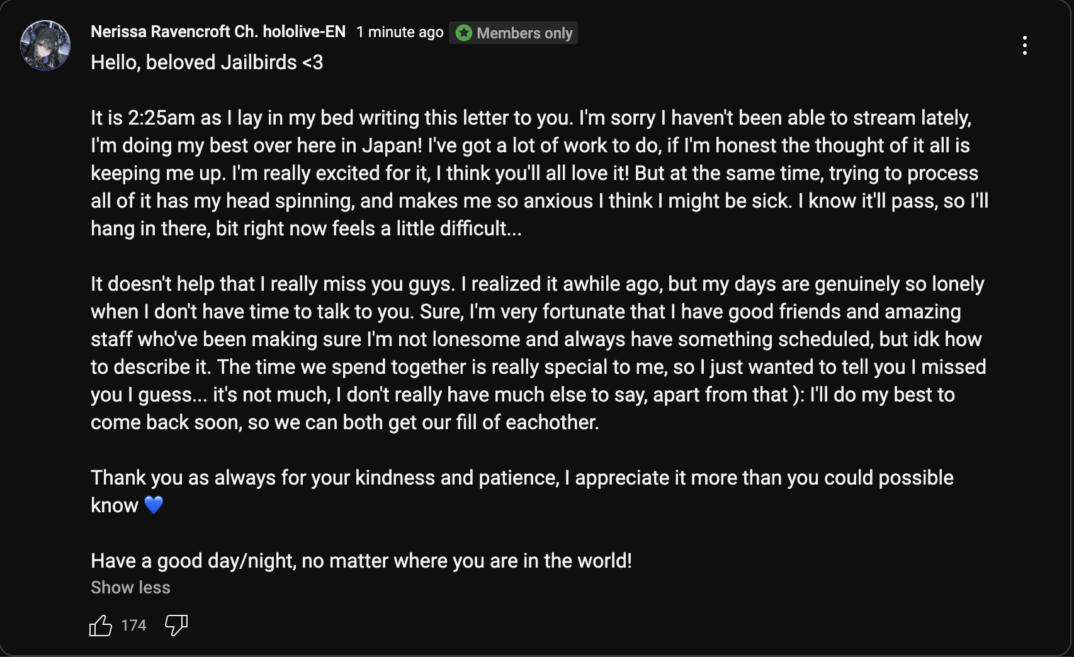Open the post via '1 minute ago' timestamp
The image size is (1074, 657).
[400, 32]
